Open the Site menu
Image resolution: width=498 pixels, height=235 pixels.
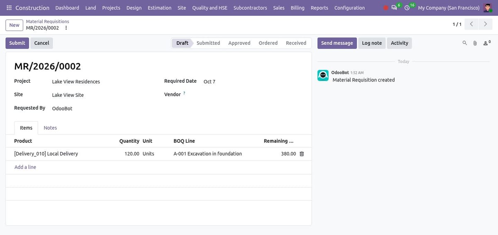pos(182,8)
